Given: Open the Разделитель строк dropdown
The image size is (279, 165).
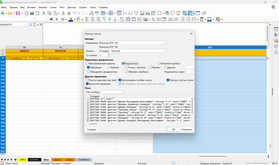Looking at the screenshot, I should pos(192,72).
